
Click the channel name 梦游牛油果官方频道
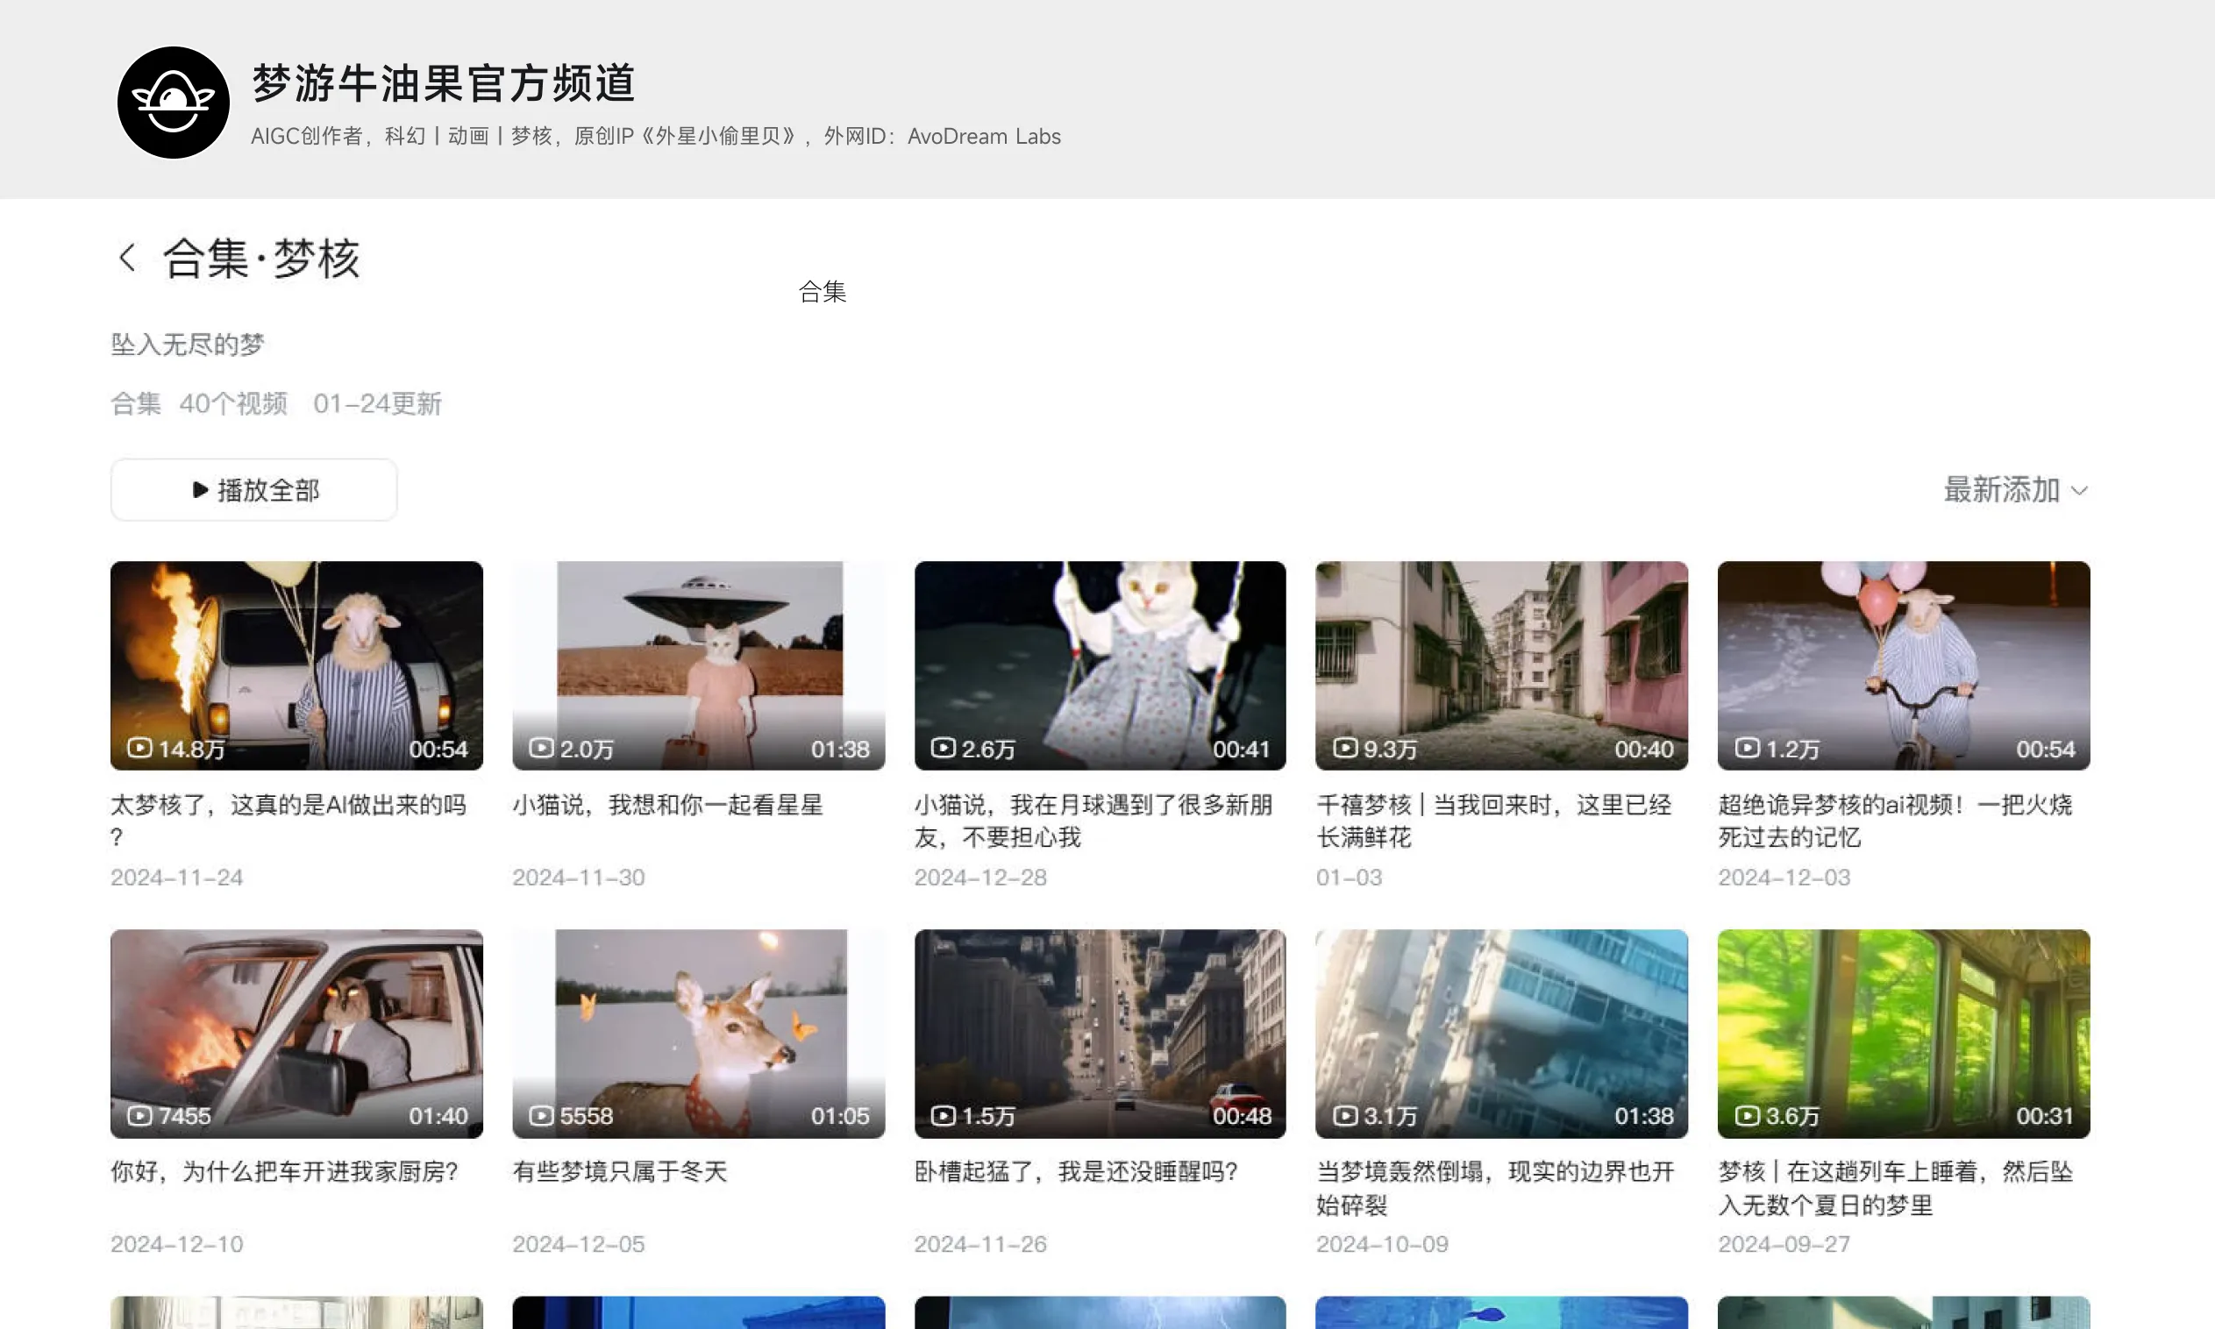444,83
